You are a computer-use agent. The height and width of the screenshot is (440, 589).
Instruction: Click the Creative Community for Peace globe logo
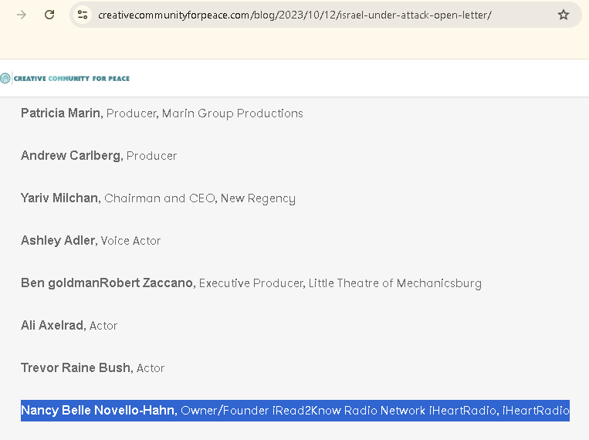(5, 78)
